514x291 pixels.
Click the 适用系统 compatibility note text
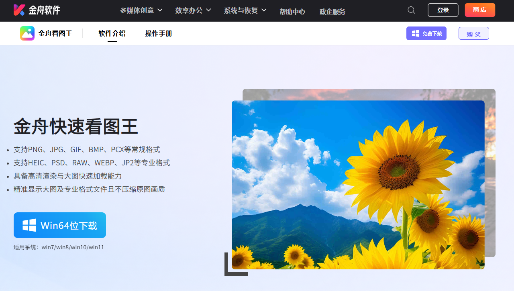[59, 247]
